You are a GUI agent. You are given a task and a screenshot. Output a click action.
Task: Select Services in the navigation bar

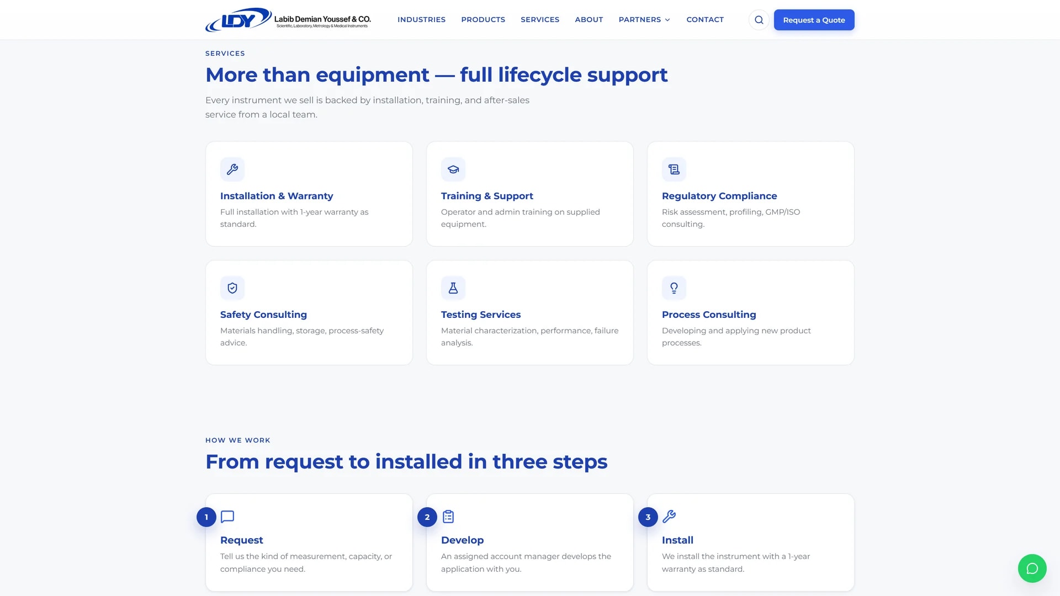tap(540, 19)
